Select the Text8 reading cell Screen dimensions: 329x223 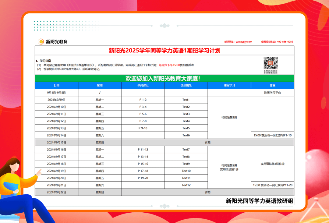[x=186, y=157]
